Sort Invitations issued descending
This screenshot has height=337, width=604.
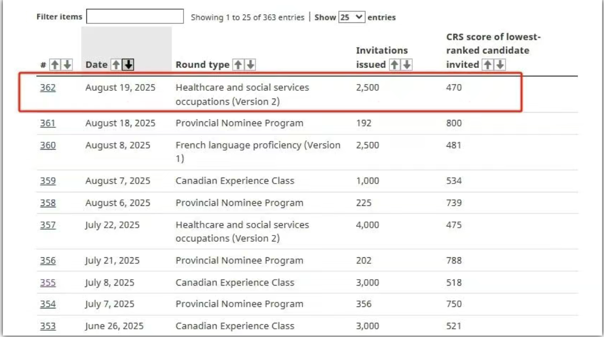click(x=407, y=65)
